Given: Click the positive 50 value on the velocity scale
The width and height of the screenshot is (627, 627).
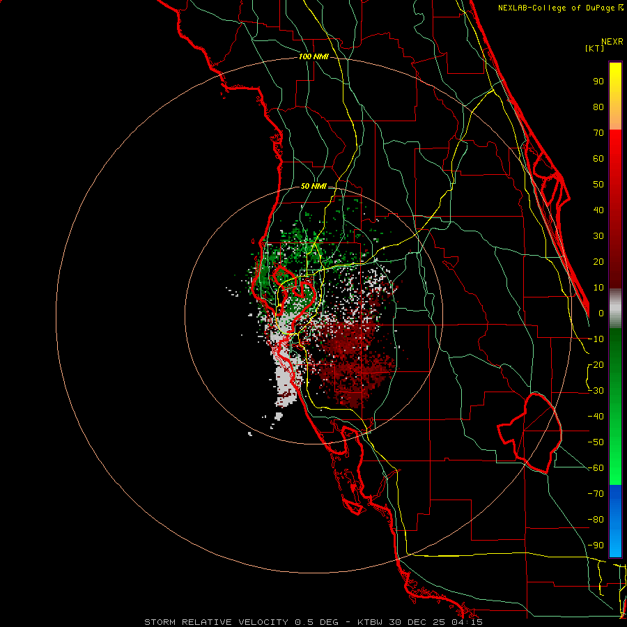Looking at the screenshot, I should tap(598, 185).
